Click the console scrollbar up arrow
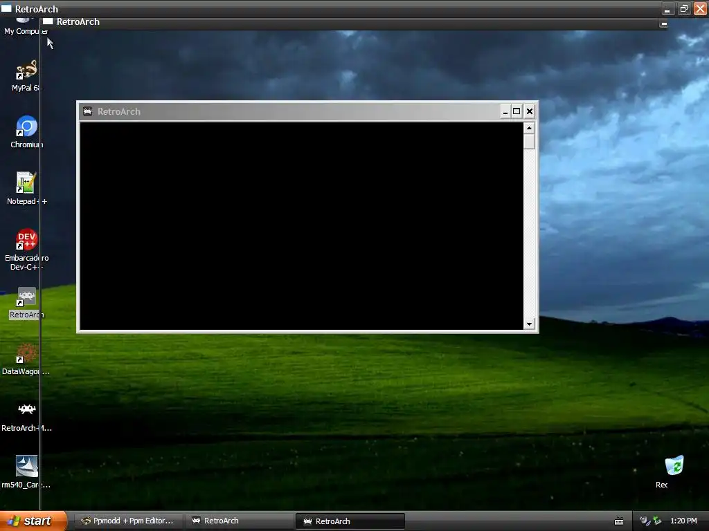The width and height of the screenshot is (709, 531). tap(529, 128)
